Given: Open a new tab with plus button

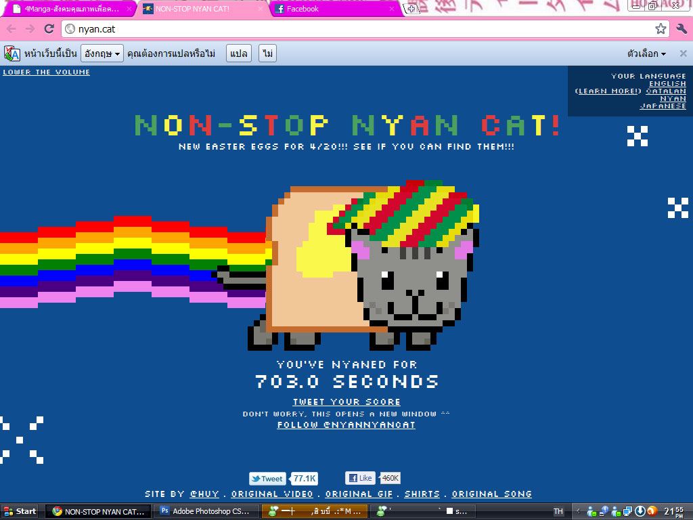Looking at the screenshot, I should pyautogui.click(x=411, y=8).
